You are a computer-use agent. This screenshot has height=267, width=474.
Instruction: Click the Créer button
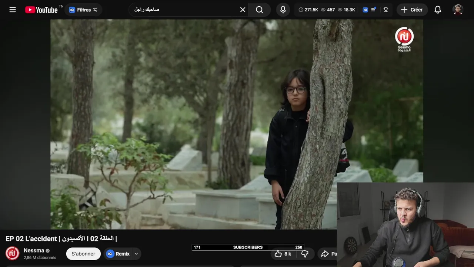pos(412,10)
